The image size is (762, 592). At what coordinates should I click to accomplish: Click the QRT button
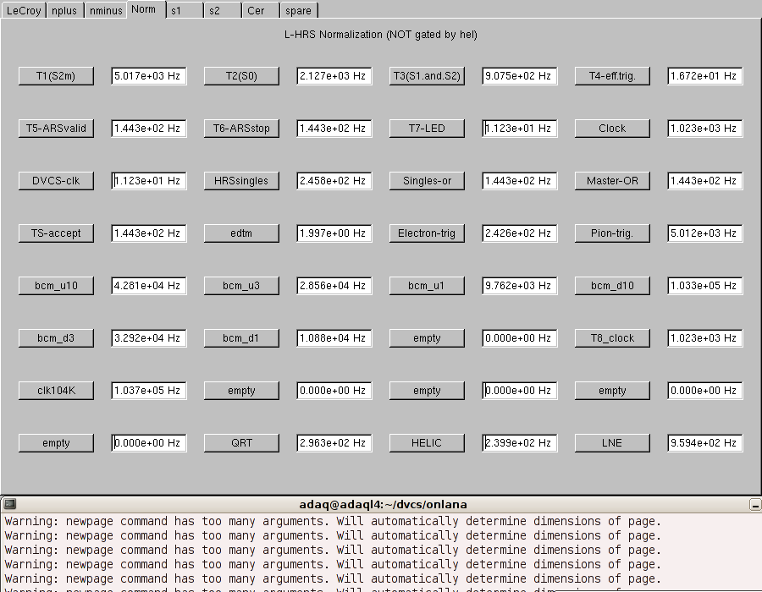click(241, 443)
